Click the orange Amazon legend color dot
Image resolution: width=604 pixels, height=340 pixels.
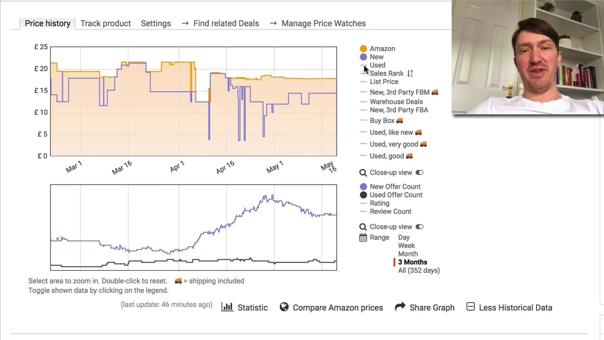(363, 49)
